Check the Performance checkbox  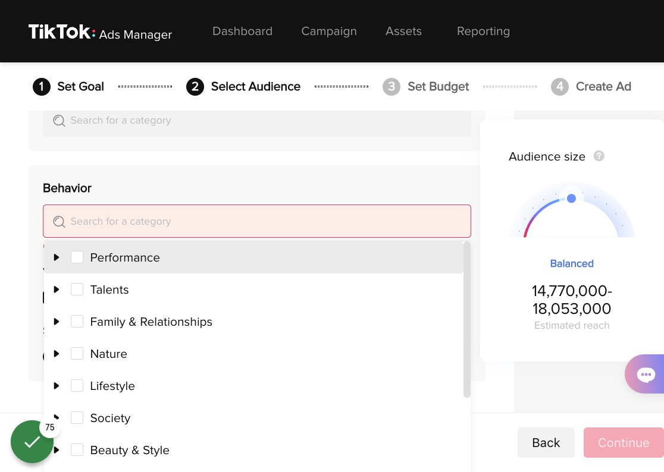pos(77,257)
